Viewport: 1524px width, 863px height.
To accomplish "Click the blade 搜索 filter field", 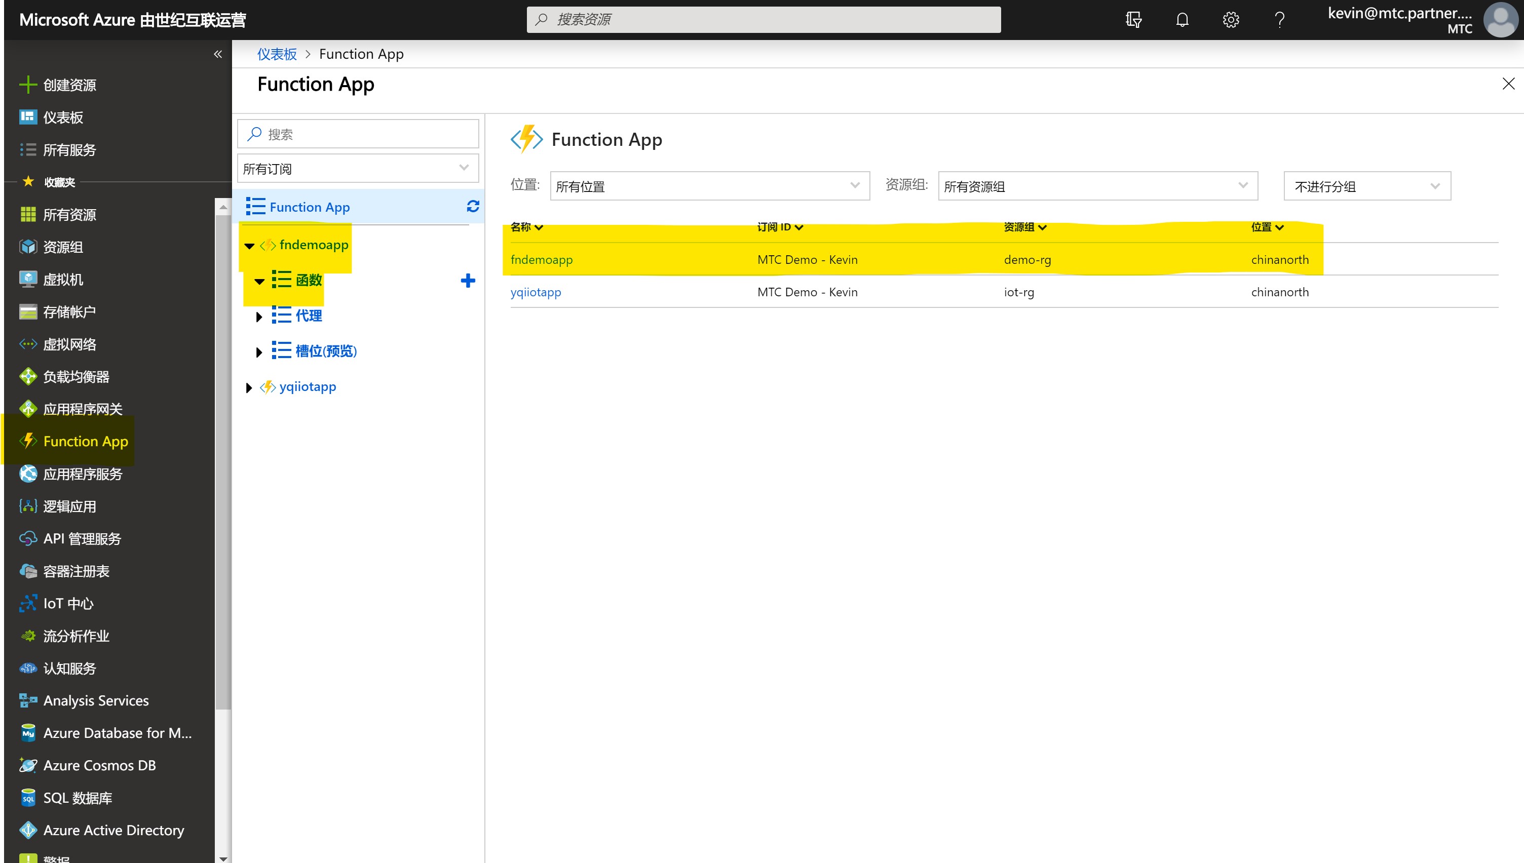I will [358, 134].
